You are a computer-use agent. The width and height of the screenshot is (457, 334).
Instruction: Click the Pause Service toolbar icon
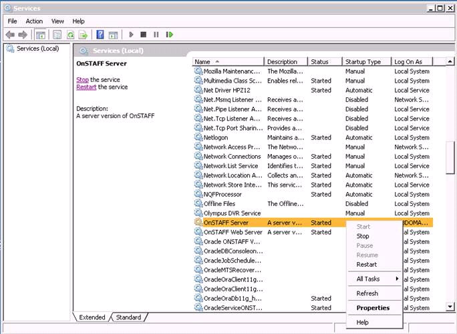(x=156, y=35)
